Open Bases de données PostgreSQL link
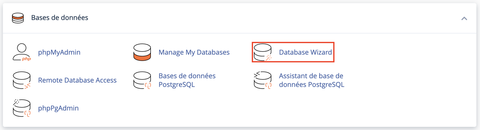This screenshot has width=480, height=130. [187, 80]
